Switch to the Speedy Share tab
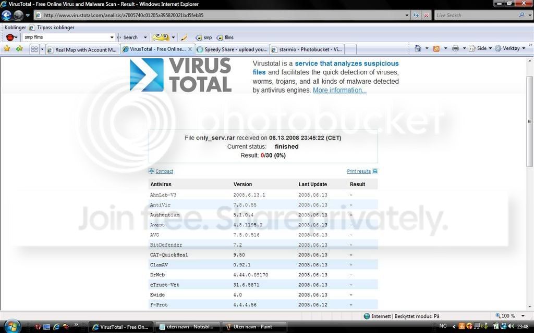 tap(232, 49)
